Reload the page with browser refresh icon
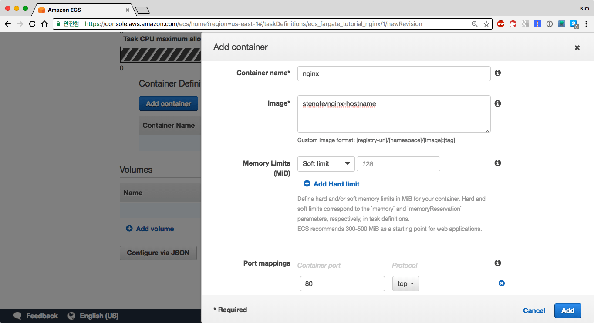This screenshot has height=323, width=594. pos(32,24)
